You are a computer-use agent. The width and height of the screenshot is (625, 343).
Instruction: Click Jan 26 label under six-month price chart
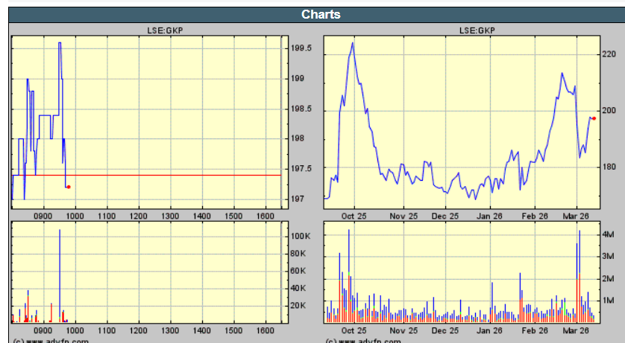[x=489, y=217]
